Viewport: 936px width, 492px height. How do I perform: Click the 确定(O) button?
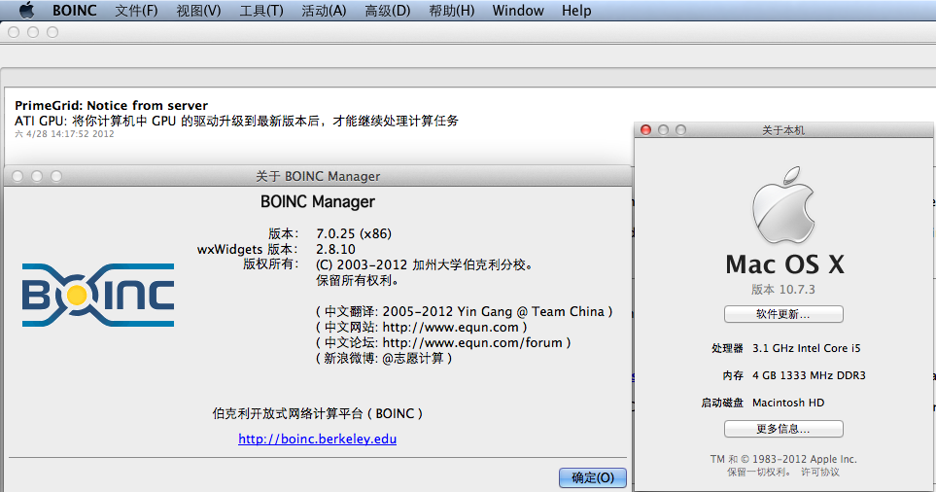click(x=593, y=477)
